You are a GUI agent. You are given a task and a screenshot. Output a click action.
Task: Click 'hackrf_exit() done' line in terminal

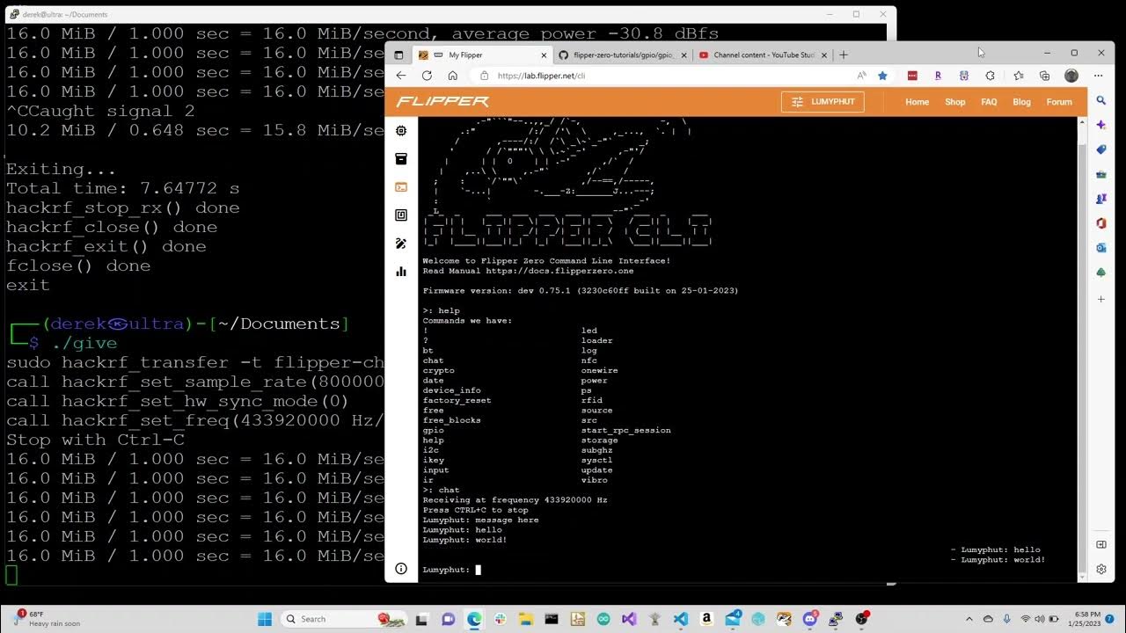106,246
